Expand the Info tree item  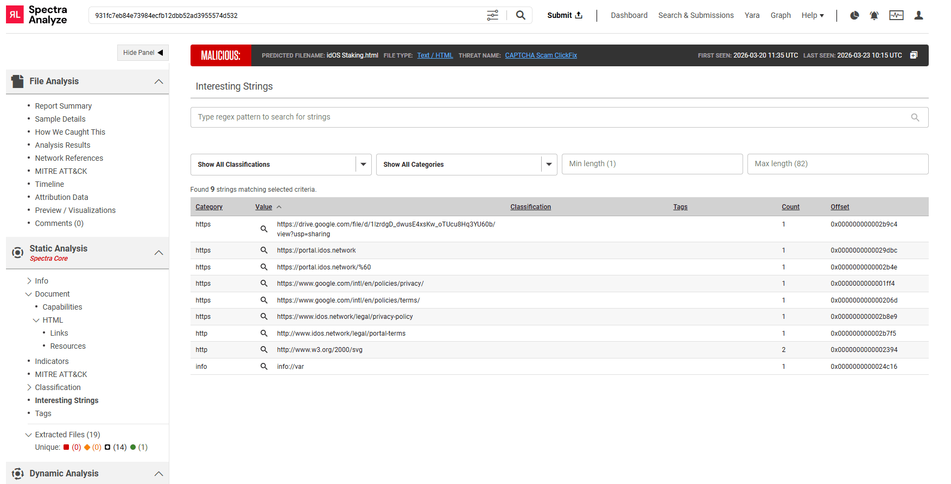click(29, 281)
